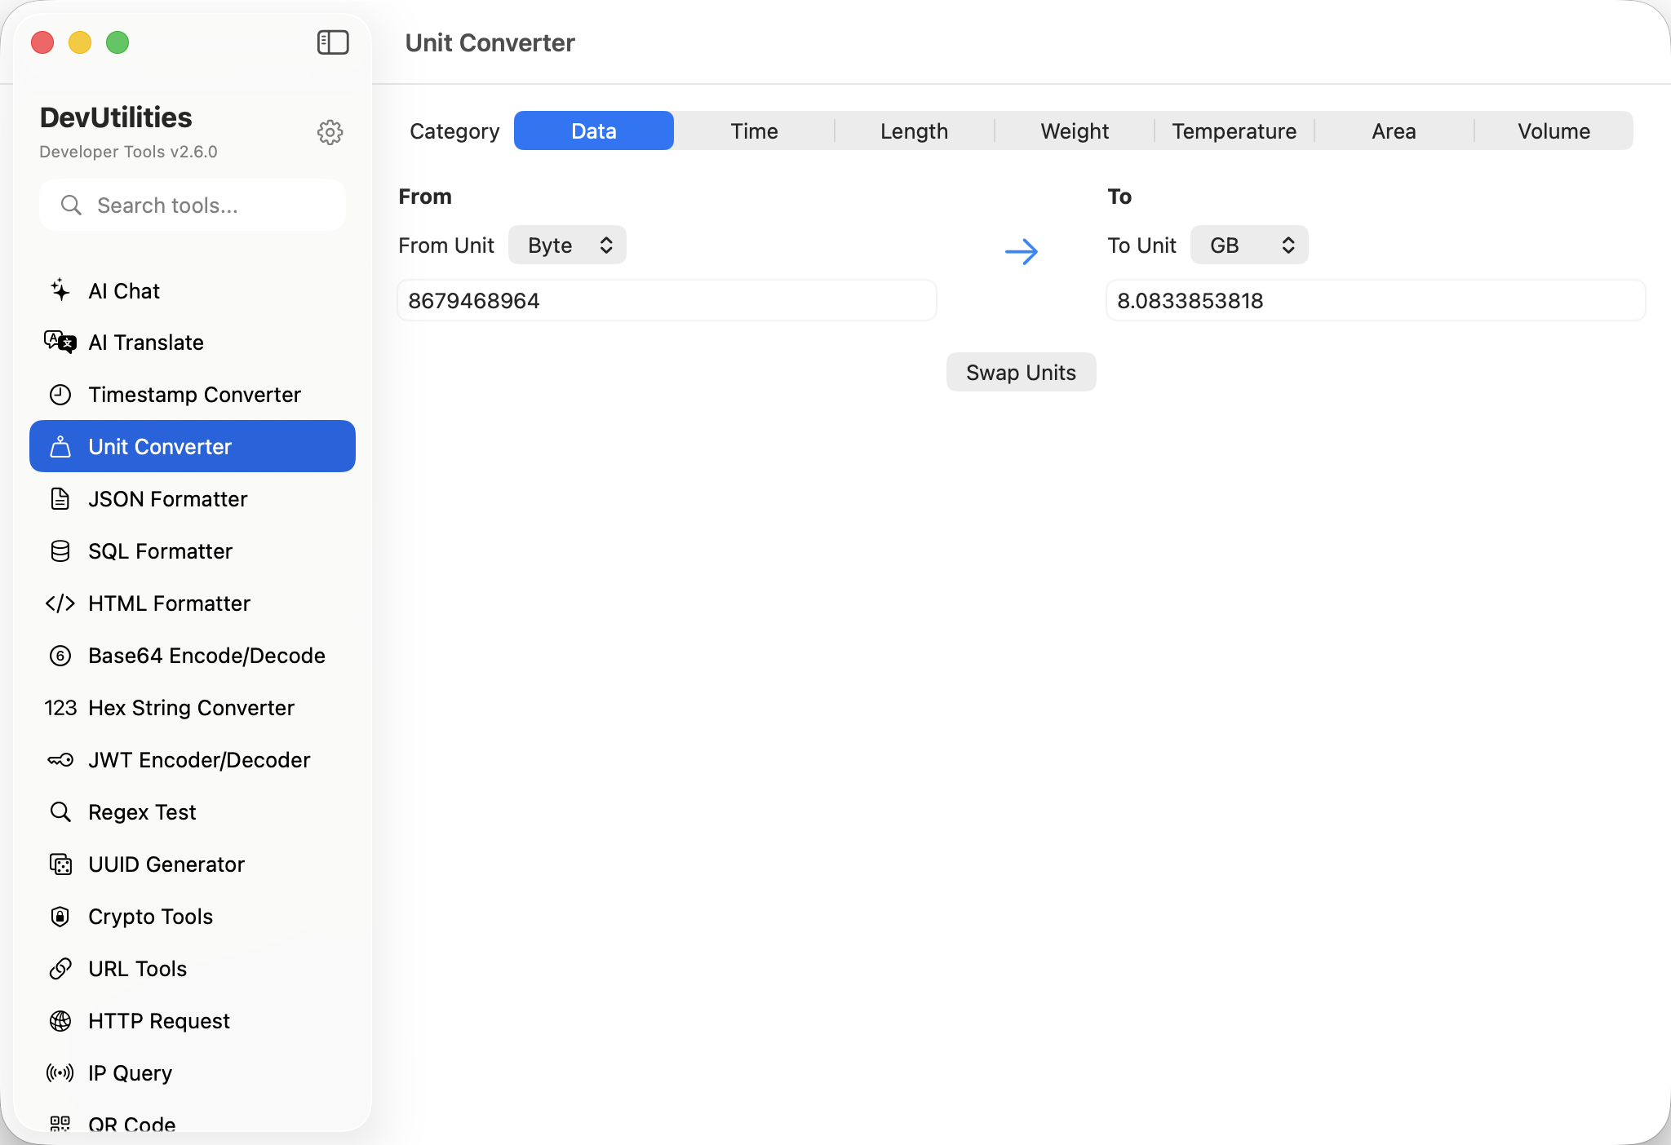Open the AI Chat tool
Screen dimensions: 1671x1145
[124, 290]
